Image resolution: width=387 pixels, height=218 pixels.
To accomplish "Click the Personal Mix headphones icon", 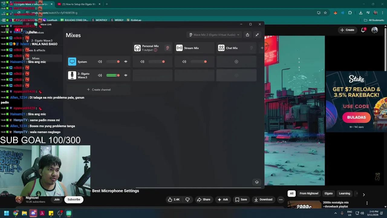I will click(138, 48).
